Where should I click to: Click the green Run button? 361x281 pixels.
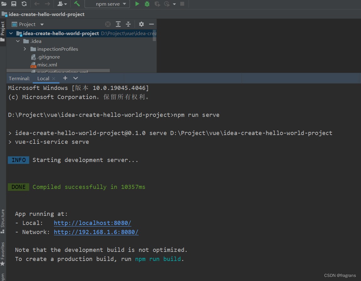pyautogui.click(x=137, y=4)
